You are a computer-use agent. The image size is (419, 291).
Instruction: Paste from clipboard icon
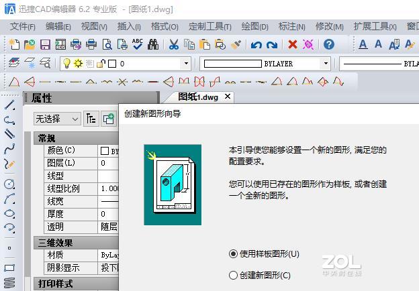coord(205,44)
